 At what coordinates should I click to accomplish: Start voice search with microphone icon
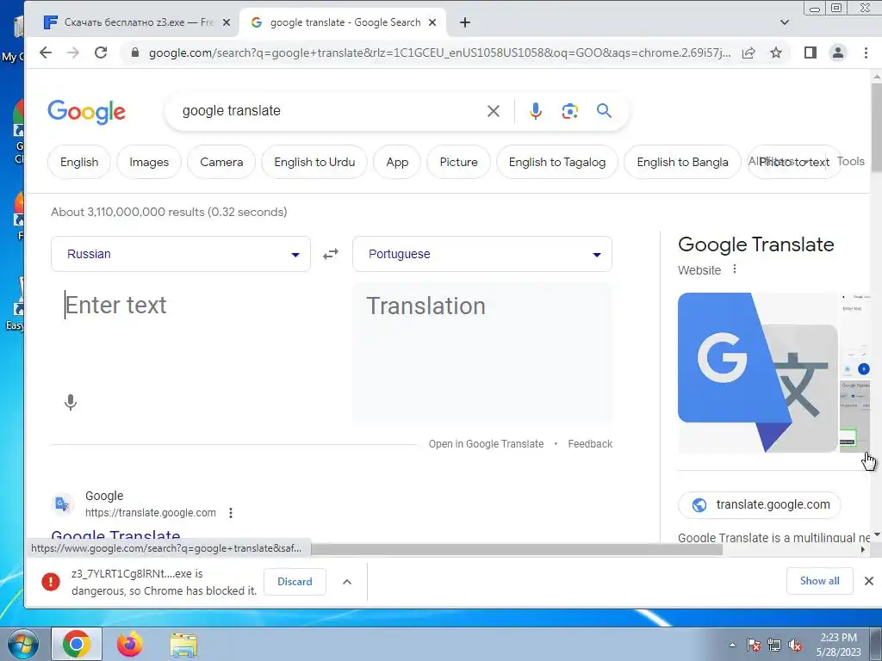click(x=536, y=111)
